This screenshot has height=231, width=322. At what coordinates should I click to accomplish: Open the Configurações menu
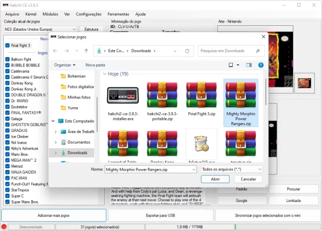[89, 14]
